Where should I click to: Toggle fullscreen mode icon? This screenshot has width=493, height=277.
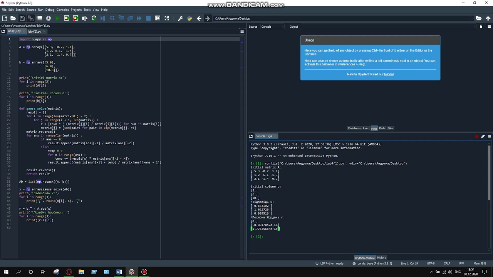[x=167, y=18]
